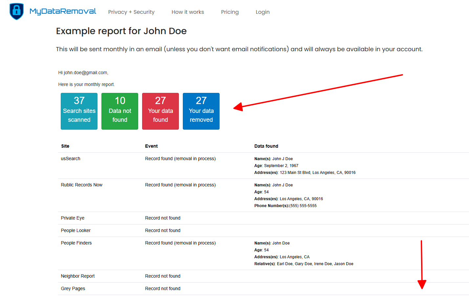The height and width of the screenshot is (296, 469).
Task: Open the Privacy + Security menu item
Action: coord(131,12)
